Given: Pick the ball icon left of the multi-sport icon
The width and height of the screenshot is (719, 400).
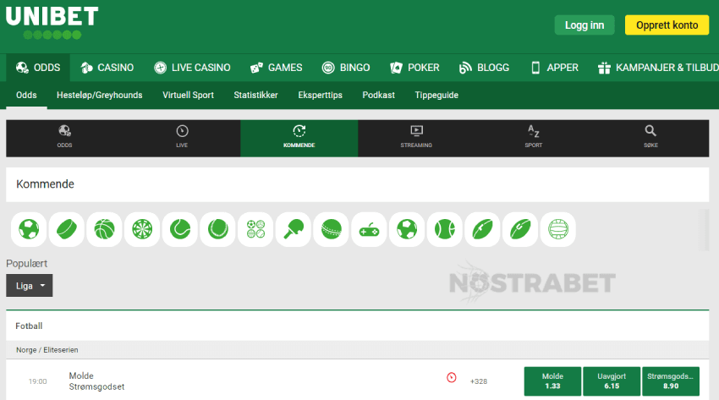Looking at the screenshot, I should pos(217,229).
